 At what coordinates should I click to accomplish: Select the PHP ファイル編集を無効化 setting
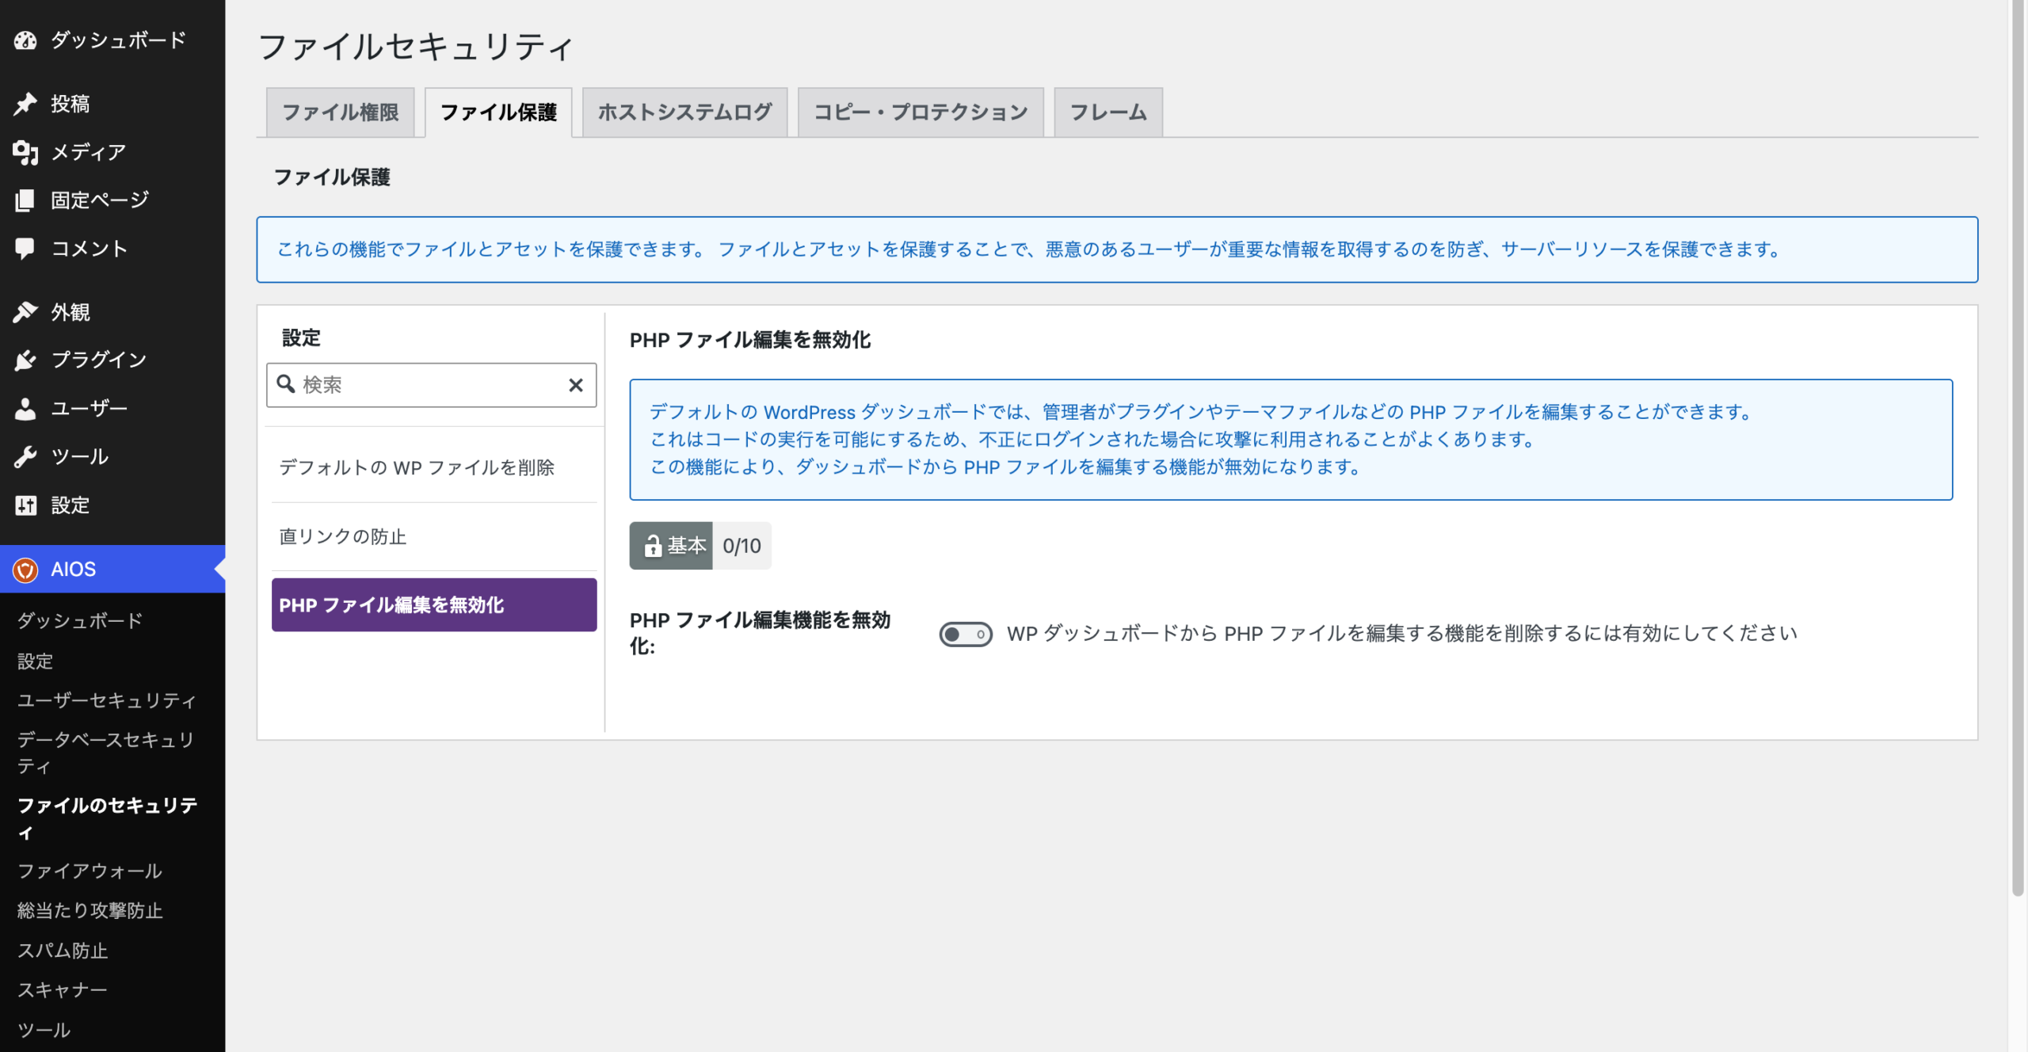coord(434,605)
